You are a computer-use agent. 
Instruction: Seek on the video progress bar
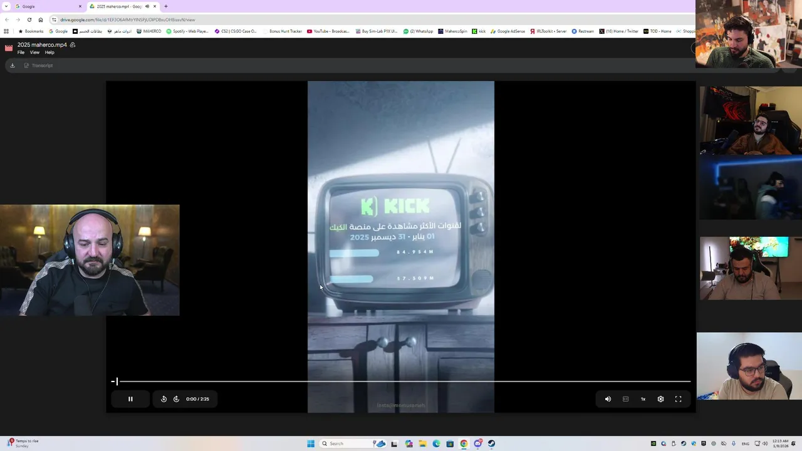point(401,381)
